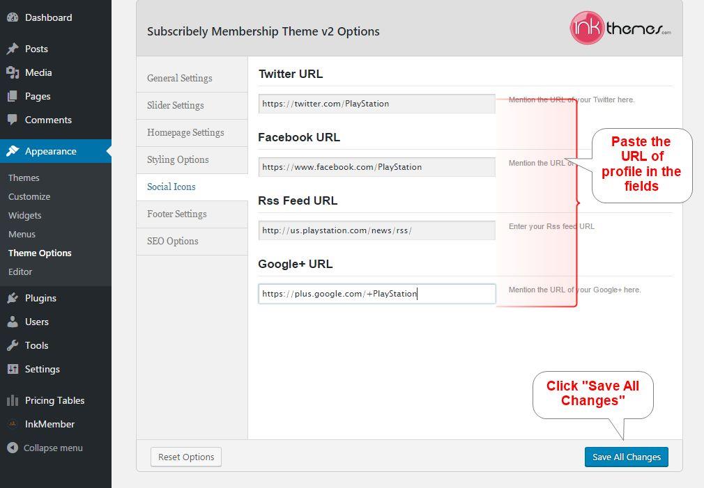Switch to Styling Options tab
This screenshot has height=488, width=704.
[x=192, y=159]
